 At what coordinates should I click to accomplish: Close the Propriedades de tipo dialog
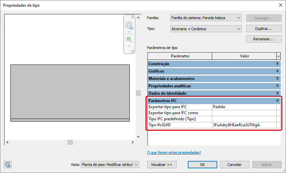click(x=280, y=5)
